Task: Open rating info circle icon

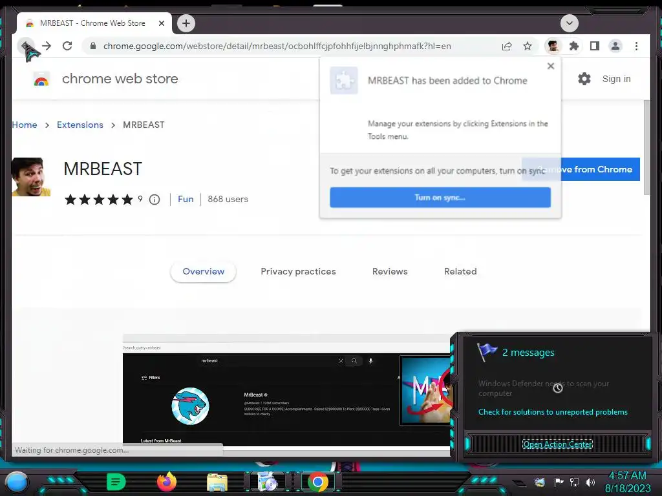Action: (x=155, y=200)
